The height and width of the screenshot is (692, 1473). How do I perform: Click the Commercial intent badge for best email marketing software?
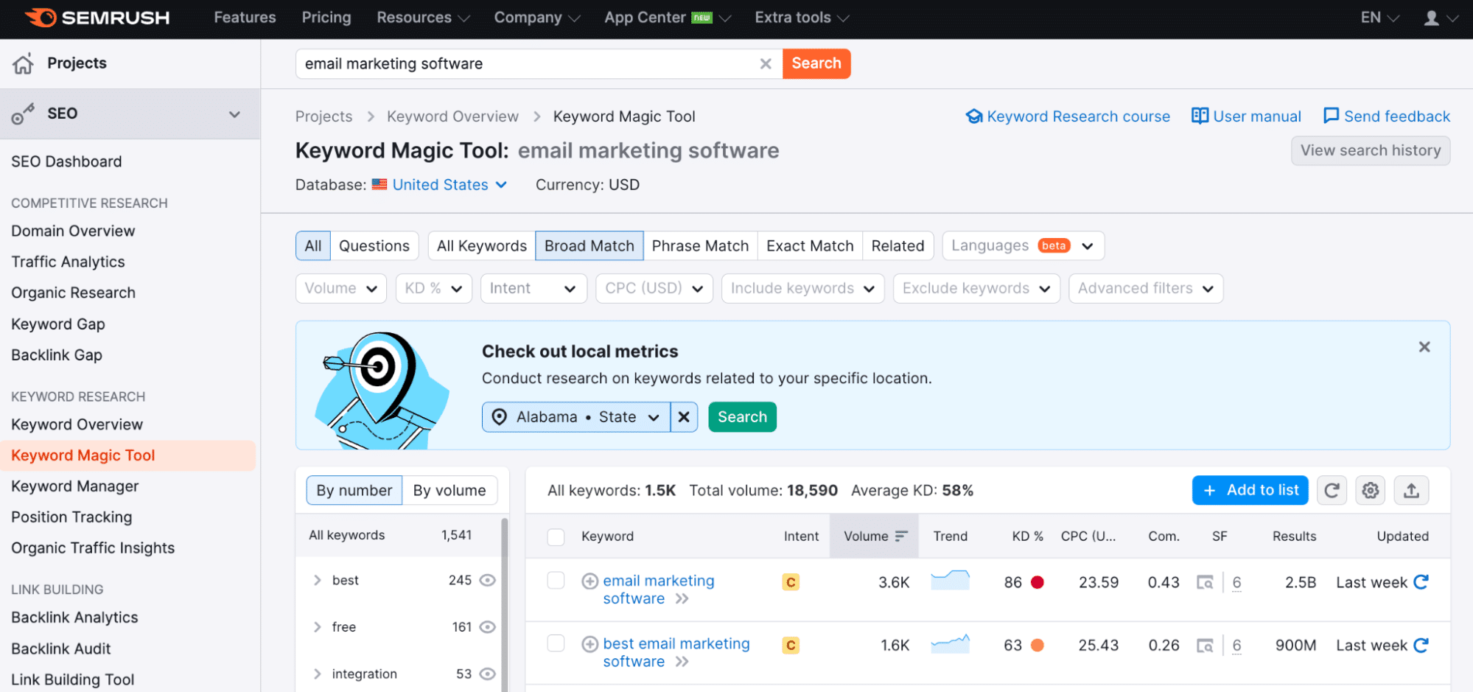pyautogui.click(x=791, y=646)
